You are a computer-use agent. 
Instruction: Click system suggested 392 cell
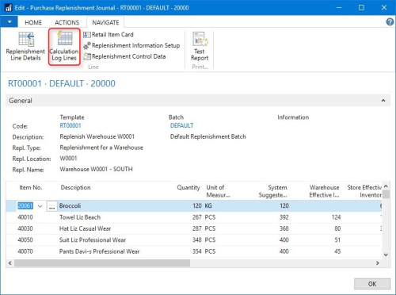[x=284, y=217]
